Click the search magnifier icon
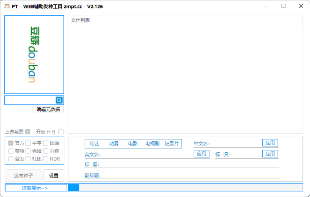The width and height of the screenshot is (310, 197). point(59,100)
